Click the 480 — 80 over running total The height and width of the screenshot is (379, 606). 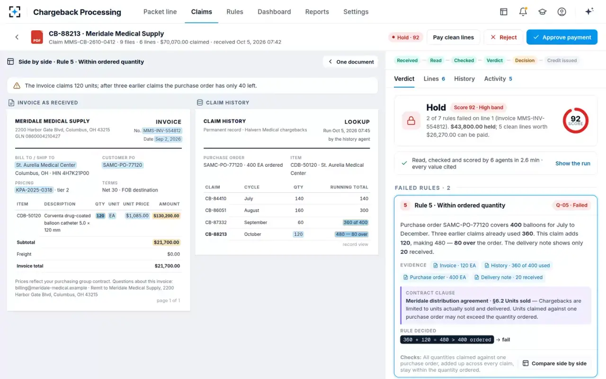tap(351, 234)
